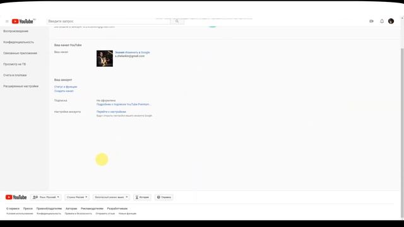This screenshot has width=404, height=227.
Task: Open the Безопасный режим dropdown
Action: pyautogui.click(x=111, y=197)
